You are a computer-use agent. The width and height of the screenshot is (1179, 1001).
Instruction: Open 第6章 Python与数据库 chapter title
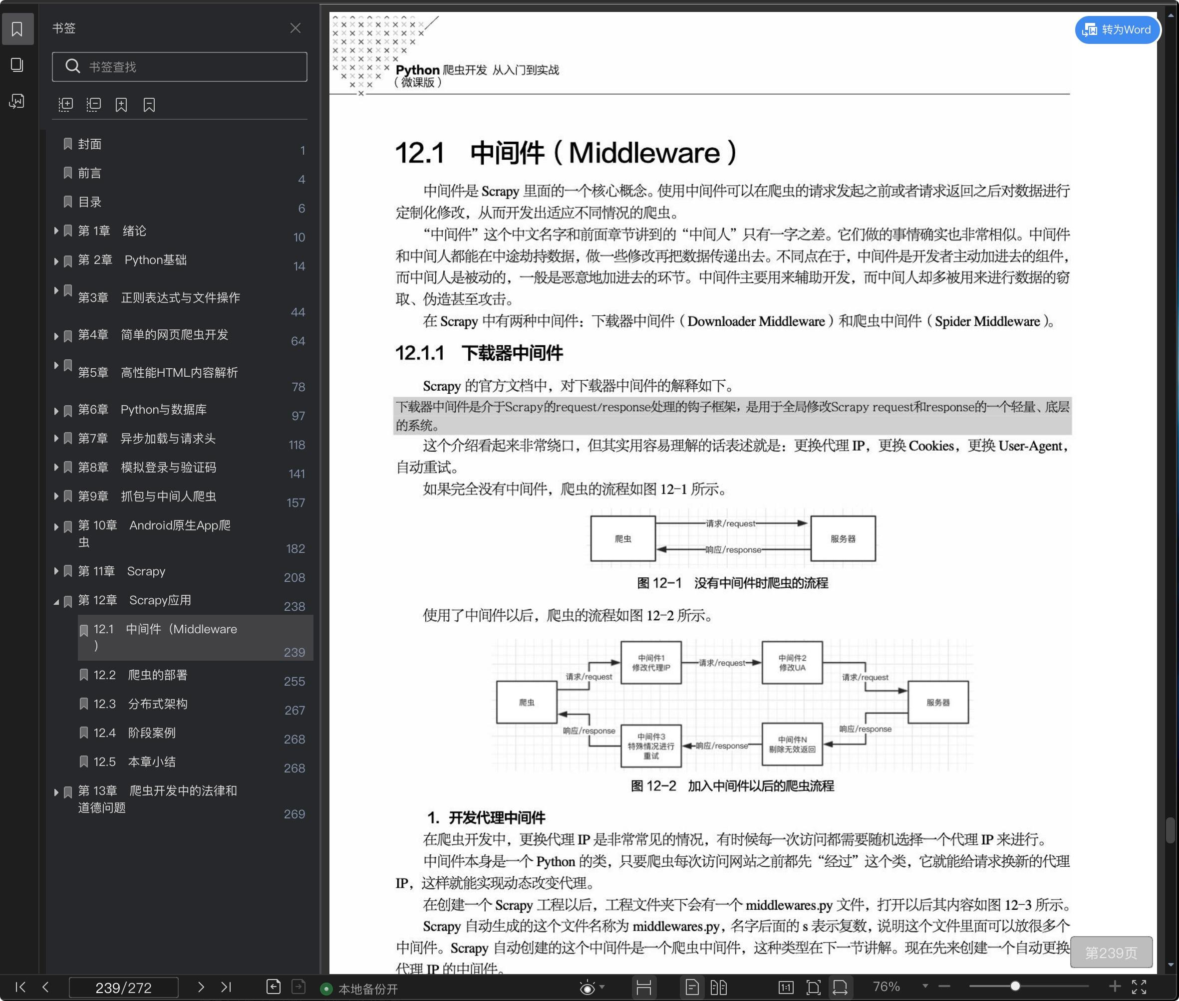(142, 410)
